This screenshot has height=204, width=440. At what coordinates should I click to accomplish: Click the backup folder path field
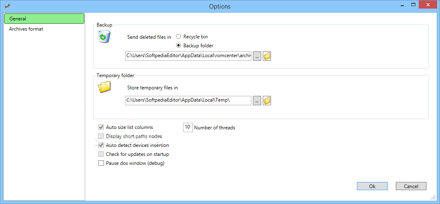click(188, 56)
